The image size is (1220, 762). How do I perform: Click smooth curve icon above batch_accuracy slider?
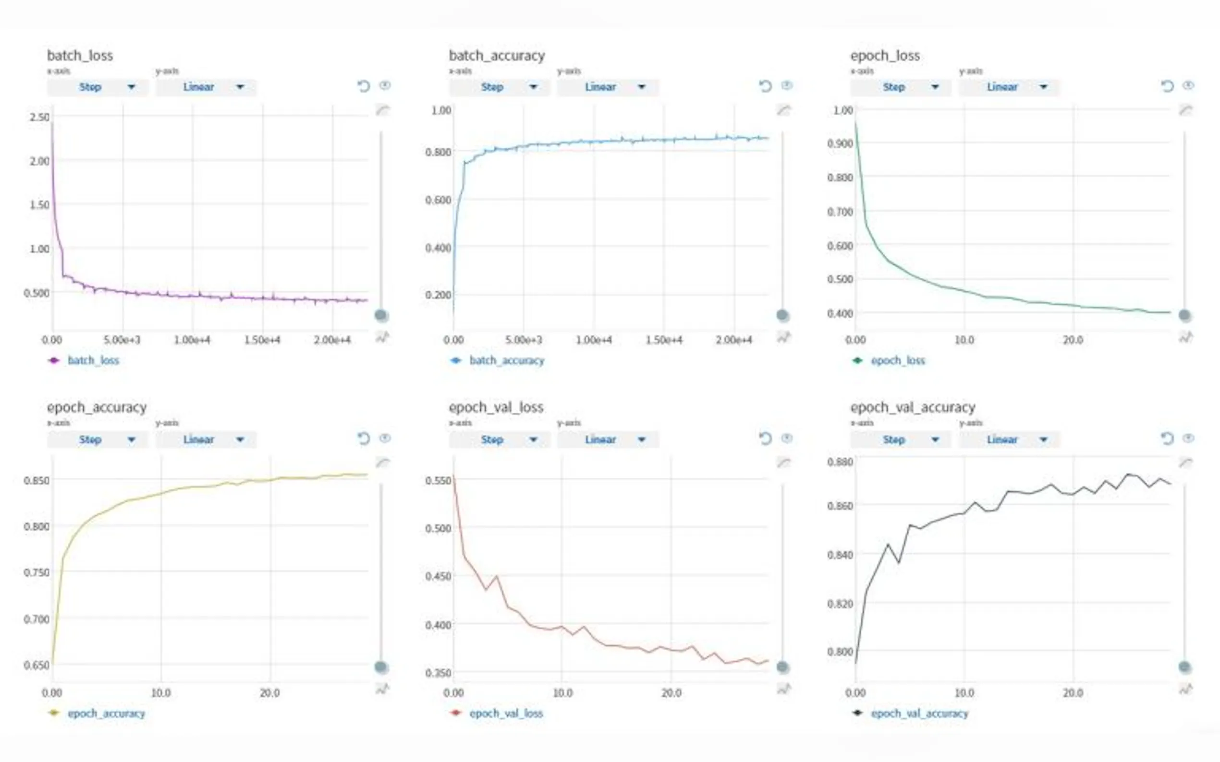[x=783, y=110]
